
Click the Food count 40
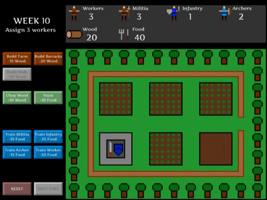point(139,37)
